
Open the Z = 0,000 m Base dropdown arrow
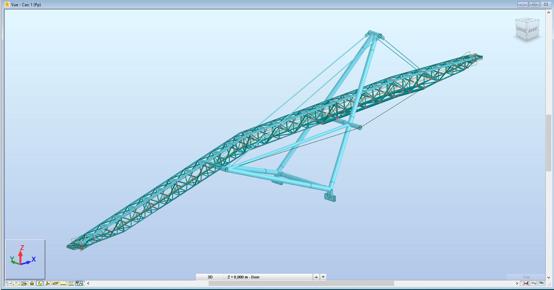click(x=323, y=277)
